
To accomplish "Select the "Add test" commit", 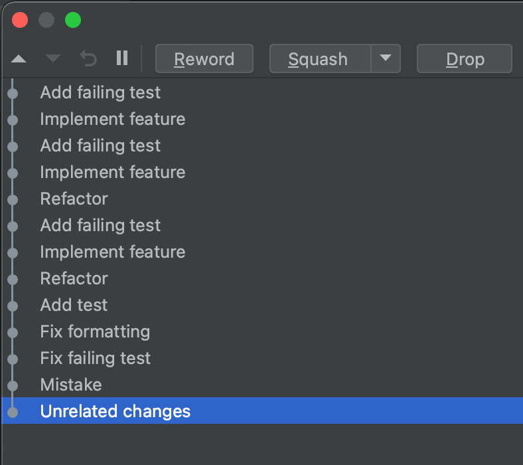I will pyautogui.click(x=74, y=305).
